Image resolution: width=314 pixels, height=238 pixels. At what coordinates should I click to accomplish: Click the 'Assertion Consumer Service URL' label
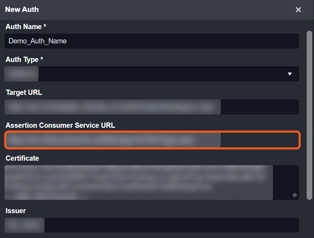60,125
